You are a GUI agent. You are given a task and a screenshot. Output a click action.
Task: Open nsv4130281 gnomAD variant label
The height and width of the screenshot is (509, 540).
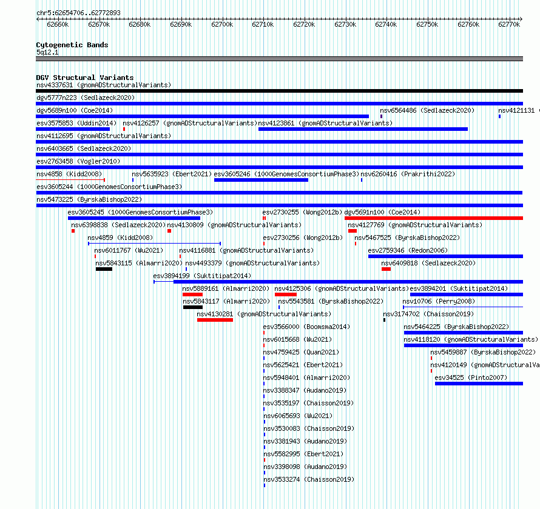click(264, 314)
